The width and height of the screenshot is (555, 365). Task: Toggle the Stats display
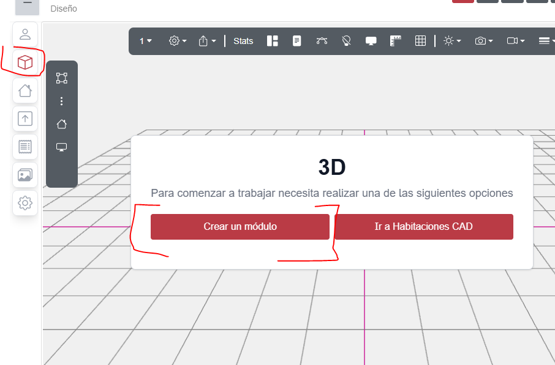point(243,41)
